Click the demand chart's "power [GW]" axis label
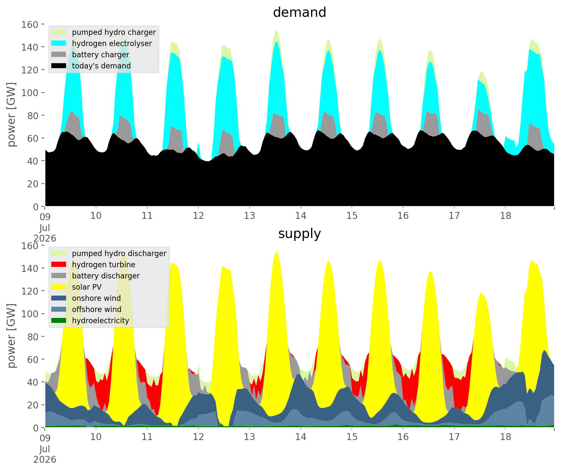This screenshot has width=561, height=471. click(12, 115)
